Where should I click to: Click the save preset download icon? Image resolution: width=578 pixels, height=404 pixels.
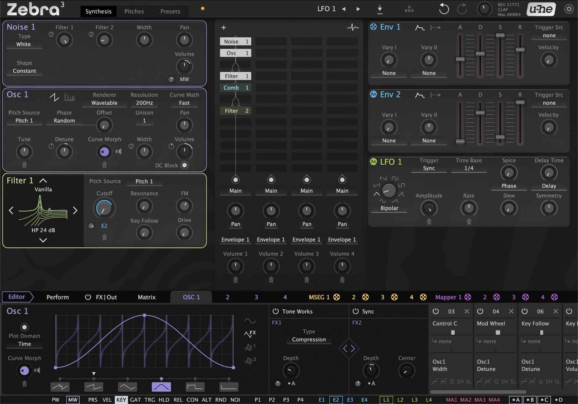click(380, 9)
